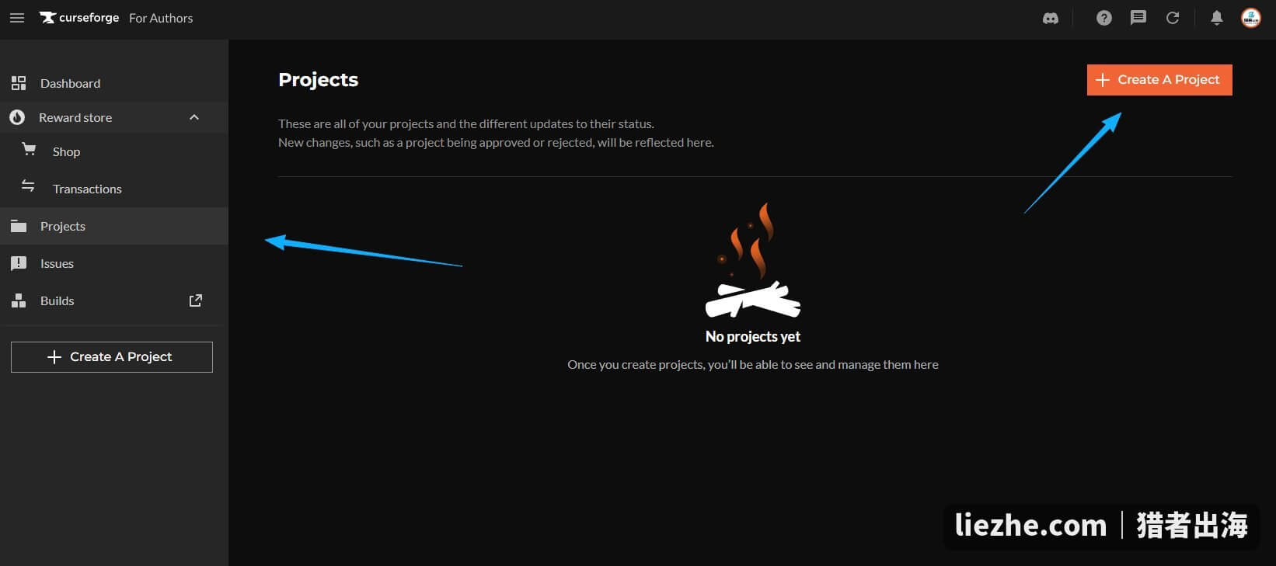Click the sidebar Create A Project button
The height and width of the screenshot is (566, 1276).
(x=112, y=357)
